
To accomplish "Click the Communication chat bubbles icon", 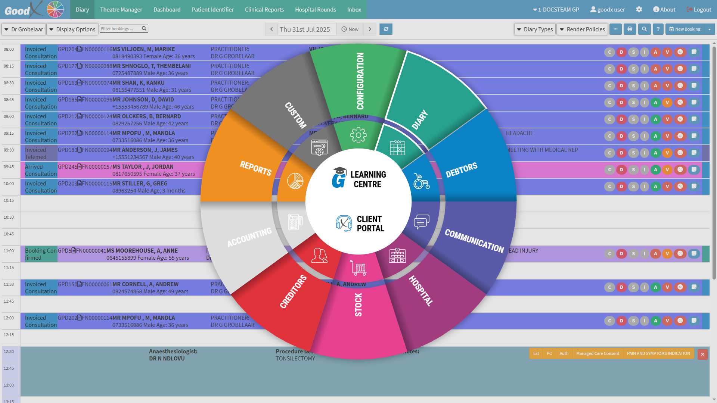I will [x=421, y=222].
